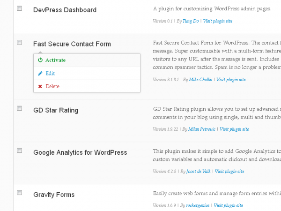Click the blue pencil Edit icon
281x211 pixels.
40,74
